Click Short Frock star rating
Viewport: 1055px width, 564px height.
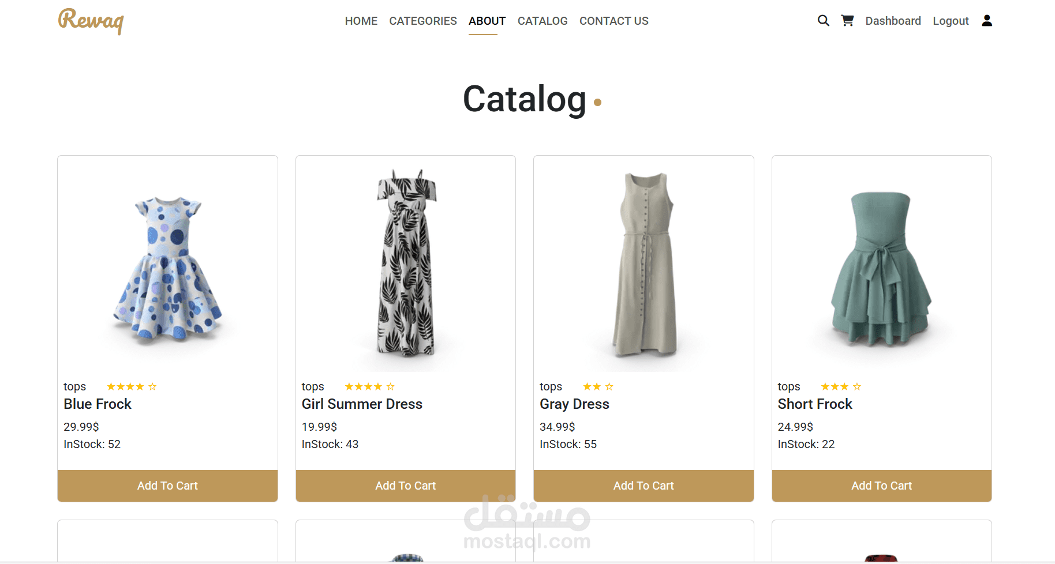tap(841, 386)
